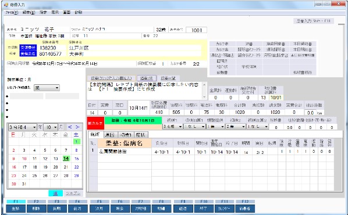This screenshot has width=348, height=215.
Task: Click the F11 カレンダー function button
Action: [225, 209]
